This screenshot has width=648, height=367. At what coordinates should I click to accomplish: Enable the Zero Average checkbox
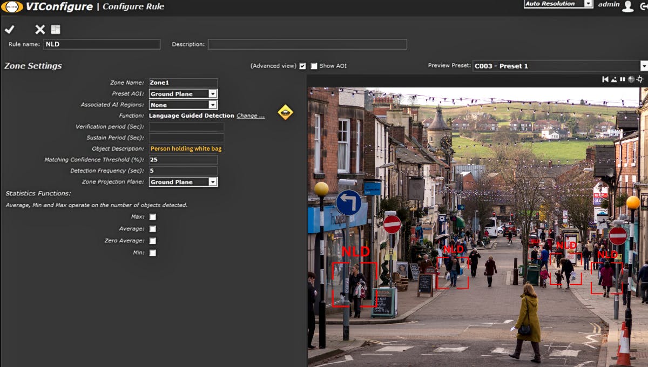(153, 241)
